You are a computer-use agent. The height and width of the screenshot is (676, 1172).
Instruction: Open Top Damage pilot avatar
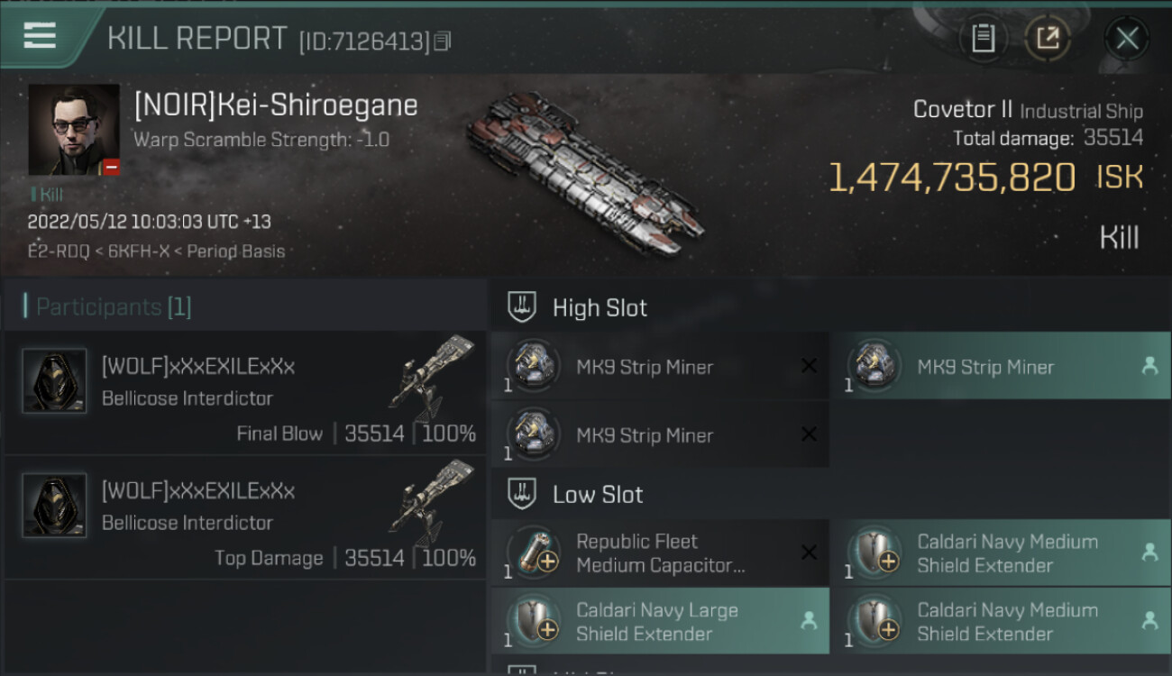tap(54, 506)
